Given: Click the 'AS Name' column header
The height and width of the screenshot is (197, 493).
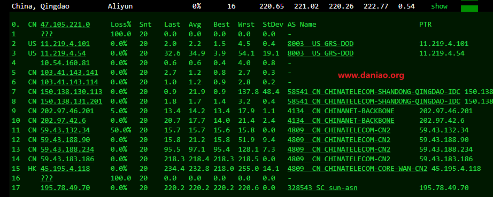Looking at the screenshot, I should [x=302, y=25].
